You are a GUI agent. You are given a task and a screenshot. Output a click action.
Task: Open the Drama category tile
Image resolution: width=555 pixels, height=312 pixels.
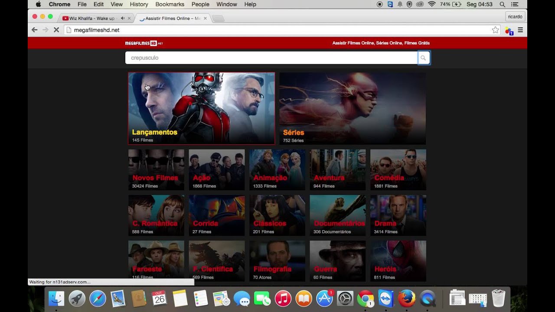[398, 215]
